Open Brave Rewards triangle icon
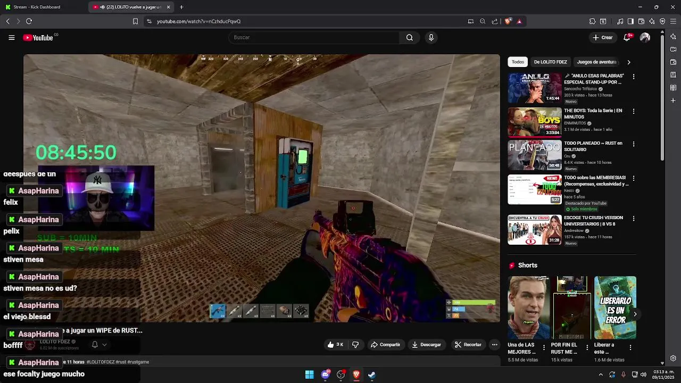 [x=519, y=21]
